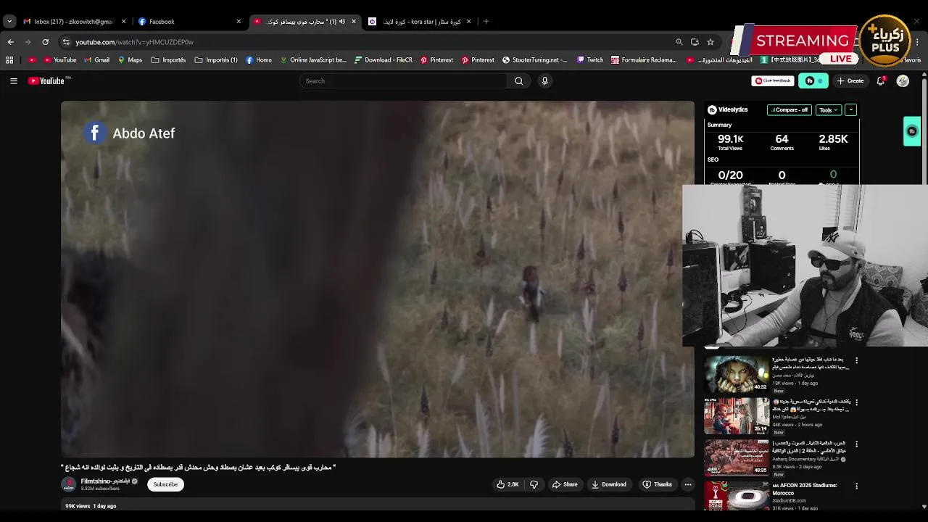Viewport: 928px width, 522px height.
Task: Mute the tab via the YouTube tab speaker icon
Action: [x=342, y=22]
